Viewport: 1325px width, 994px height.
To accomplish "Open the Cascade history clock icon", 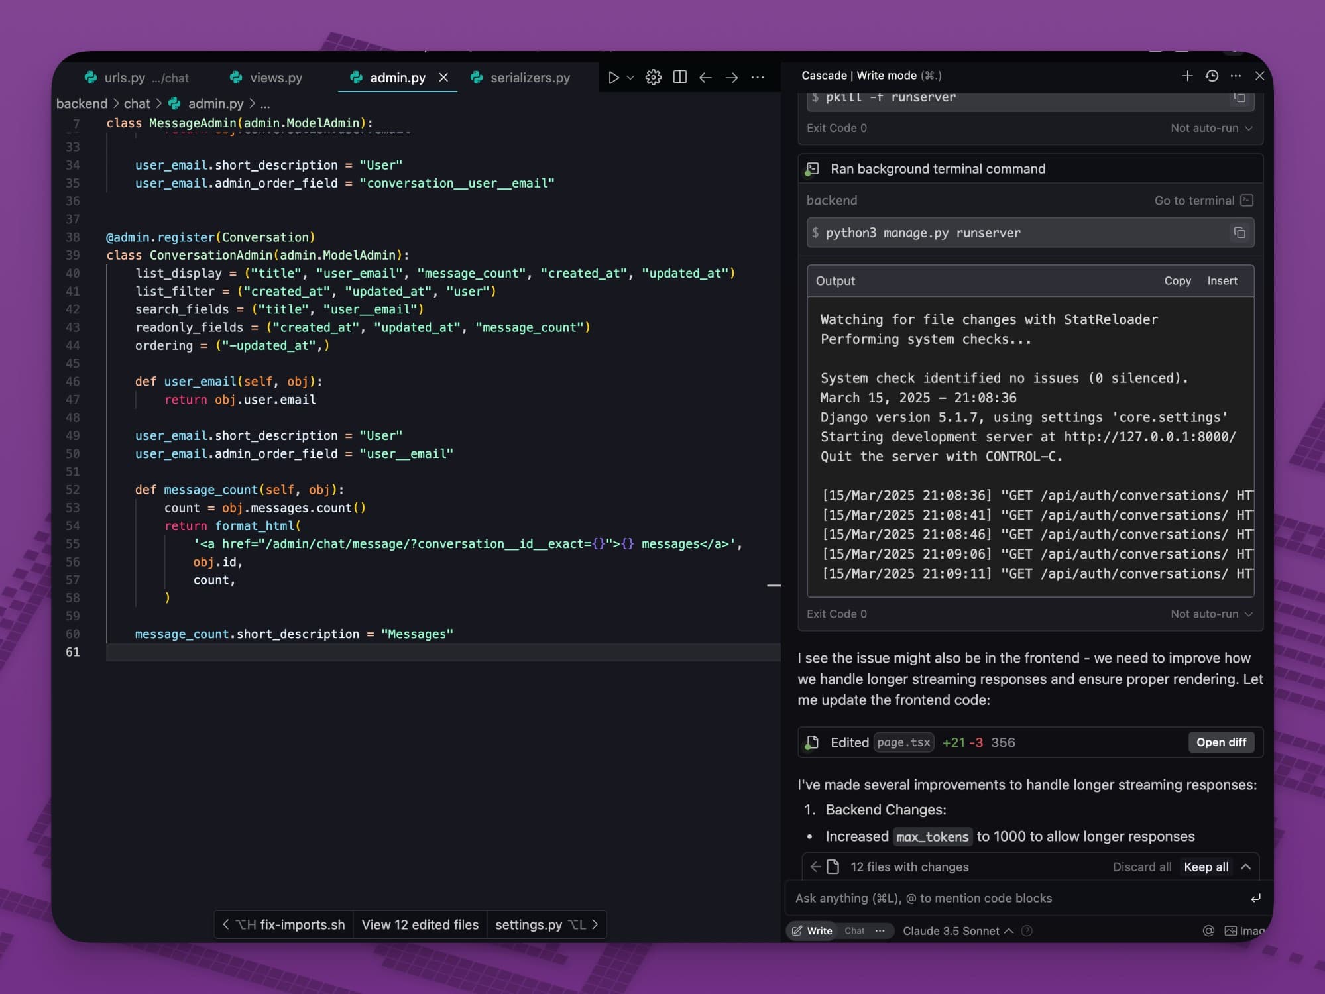I will click(x=1212, y=76).
